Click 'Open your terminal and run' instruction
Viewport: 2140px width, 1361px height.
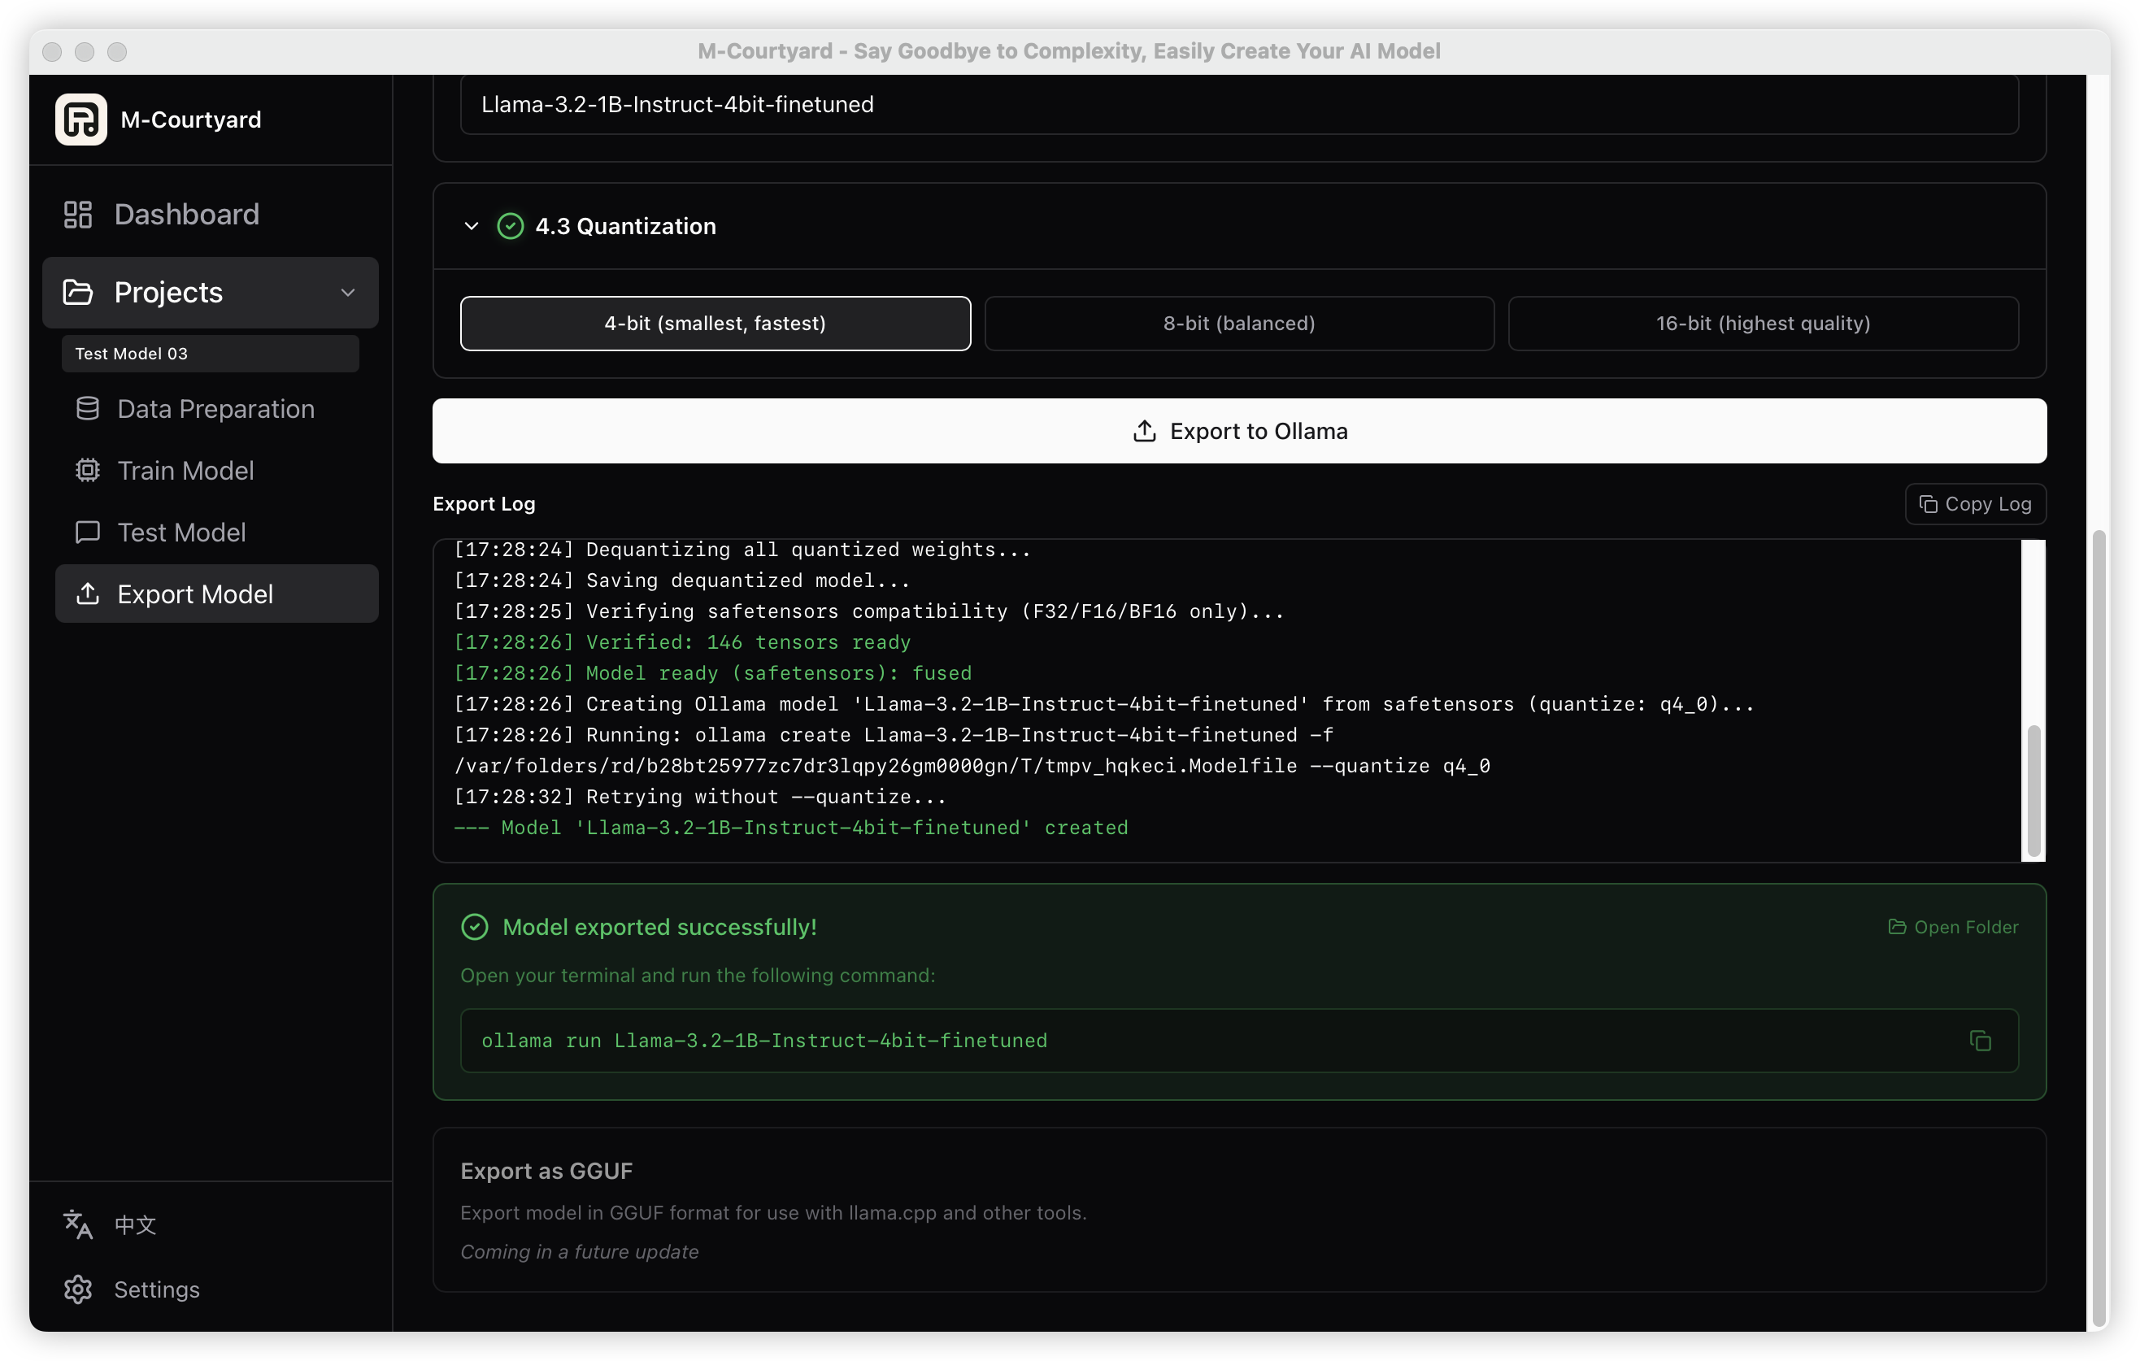[x=698, y=976]
